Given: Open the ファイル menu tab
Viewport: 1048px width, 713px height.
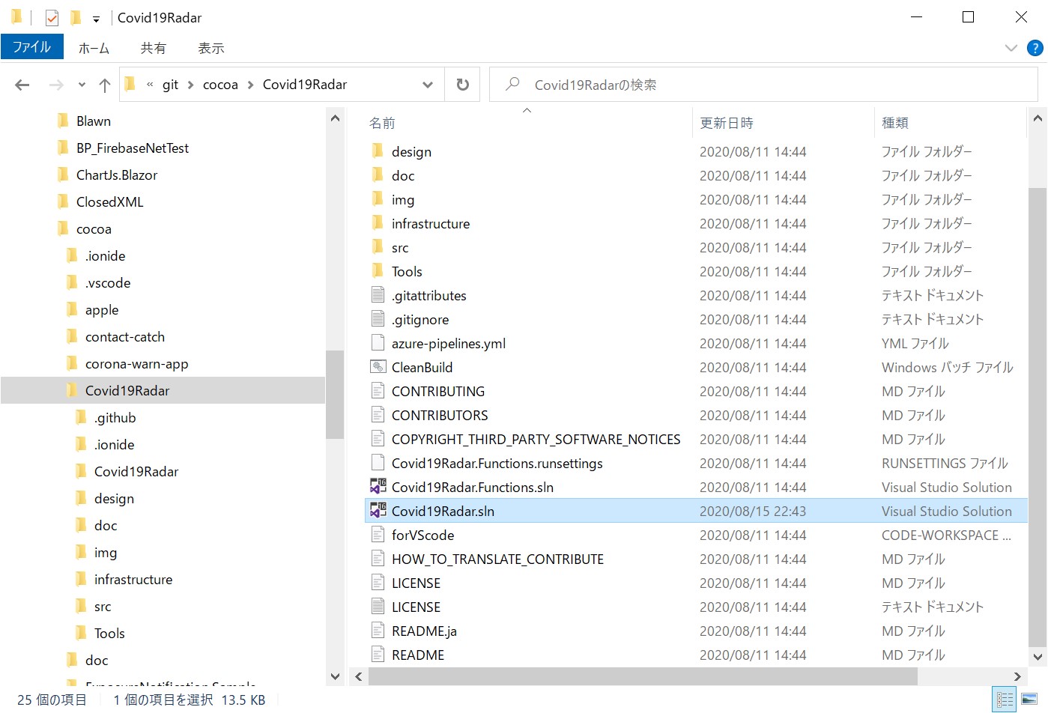Looking at the screenshot, I should pos(31,47).
